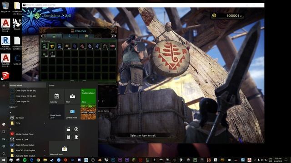
Task: Open user account in Start rail
Action: click(4, 125)
